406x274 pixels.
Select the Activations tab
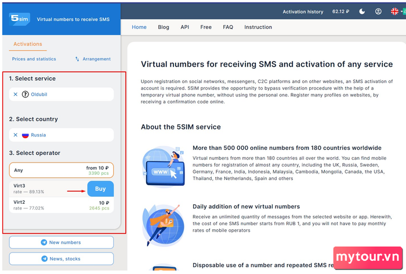tap(28, 44)
